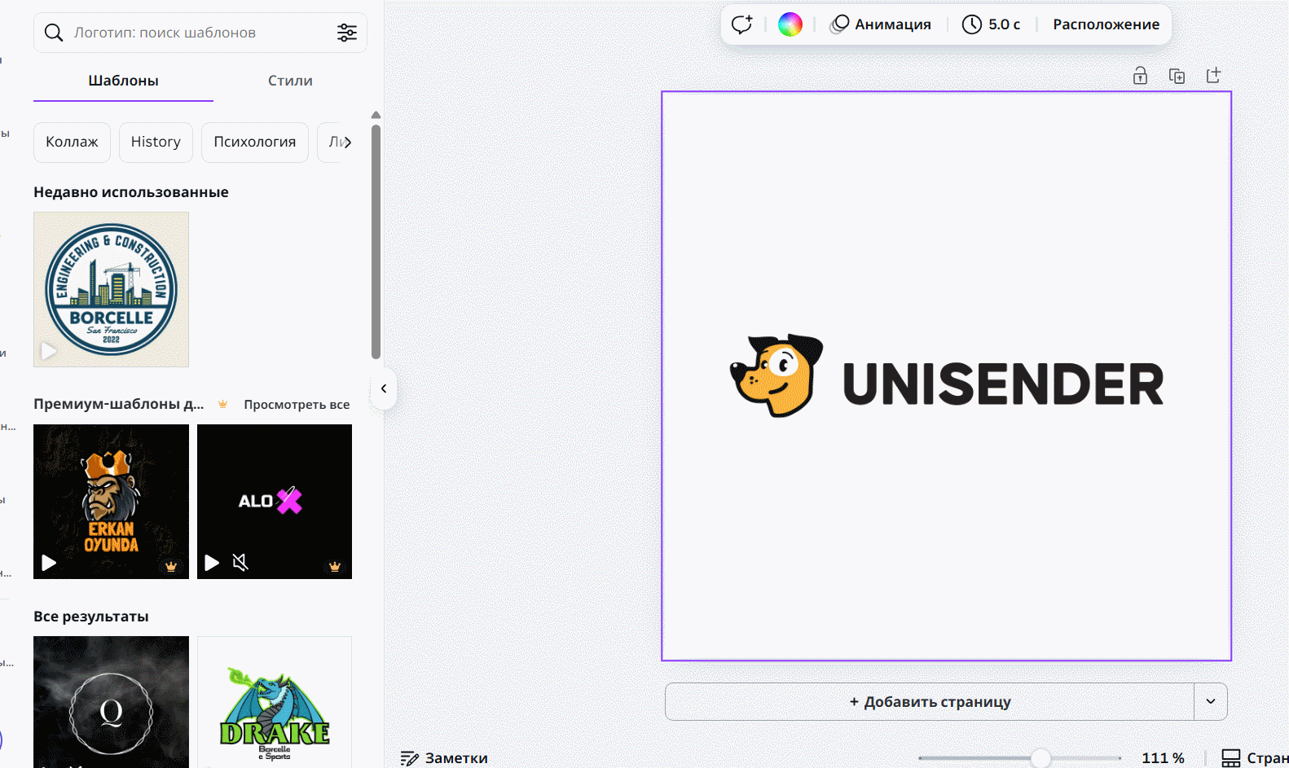Click the duplicate page icon
The image size is (1289, 768).
click(x=1177, y=76)
